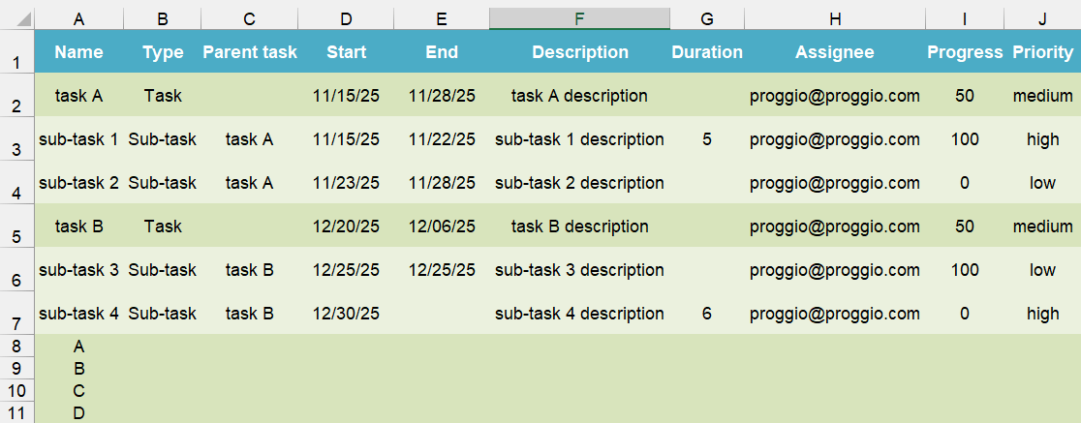
Task: Select column F header
Action: point(579,19)
